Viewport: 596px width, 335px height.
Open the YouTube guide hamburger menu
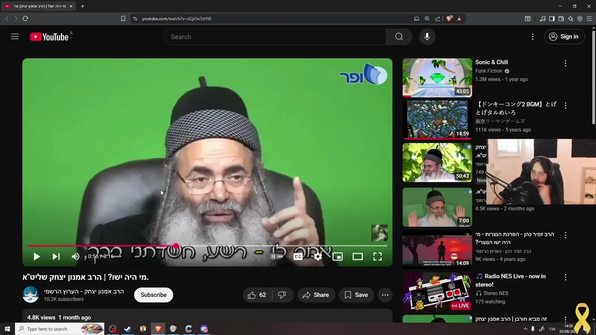coord(15,37)
